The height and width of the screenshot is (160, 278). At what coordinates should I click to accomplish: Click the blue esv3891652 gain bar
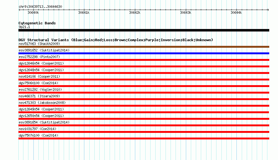[144, 53]
